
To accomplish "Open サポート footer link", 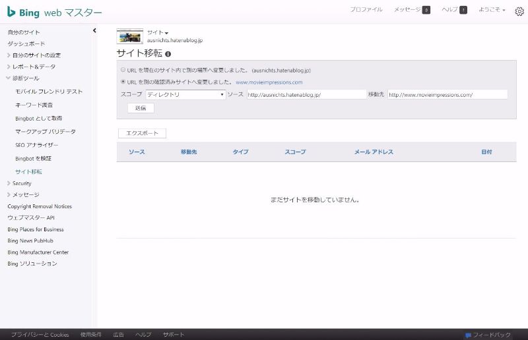I will (x=174, y=335).
